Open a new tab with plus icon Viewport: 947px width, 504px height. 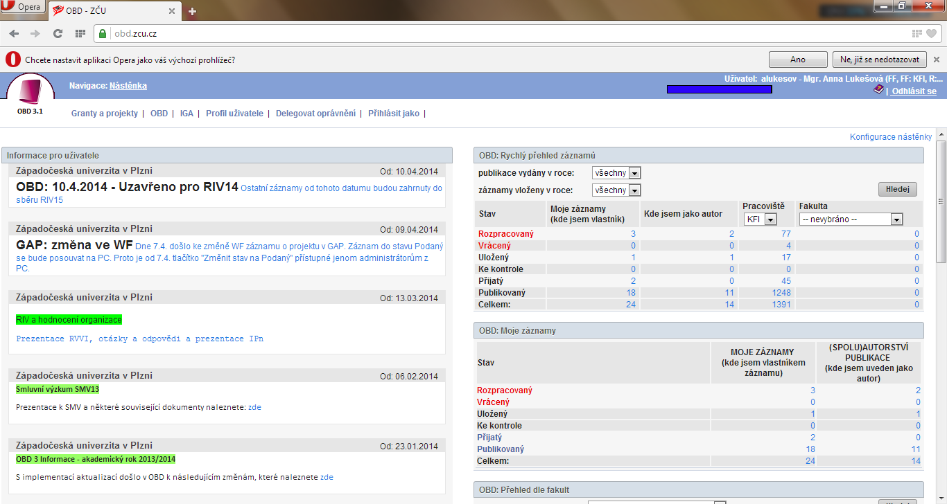point(192,11)
